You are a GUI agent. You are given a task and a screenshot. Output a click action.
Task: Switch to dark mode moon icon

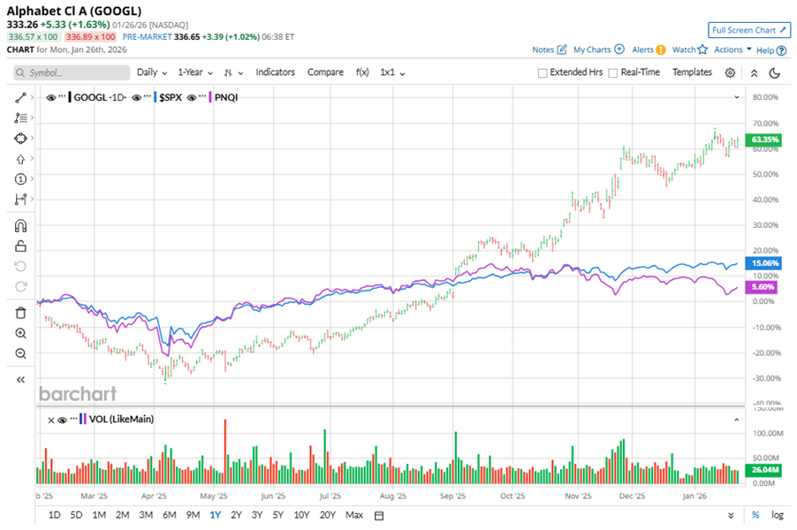[x=775, y=72]
